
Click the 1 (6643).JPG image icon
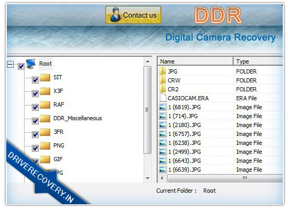163,161
